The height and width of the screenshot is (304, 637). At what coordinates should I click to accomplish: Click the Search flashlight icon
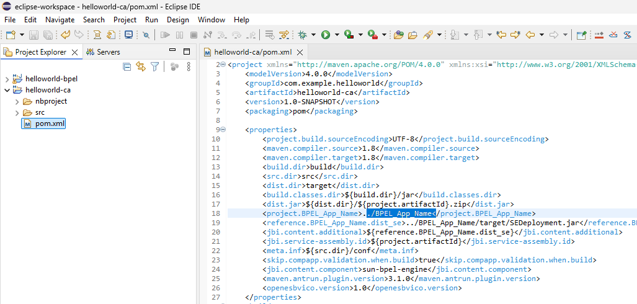[427, 35]
